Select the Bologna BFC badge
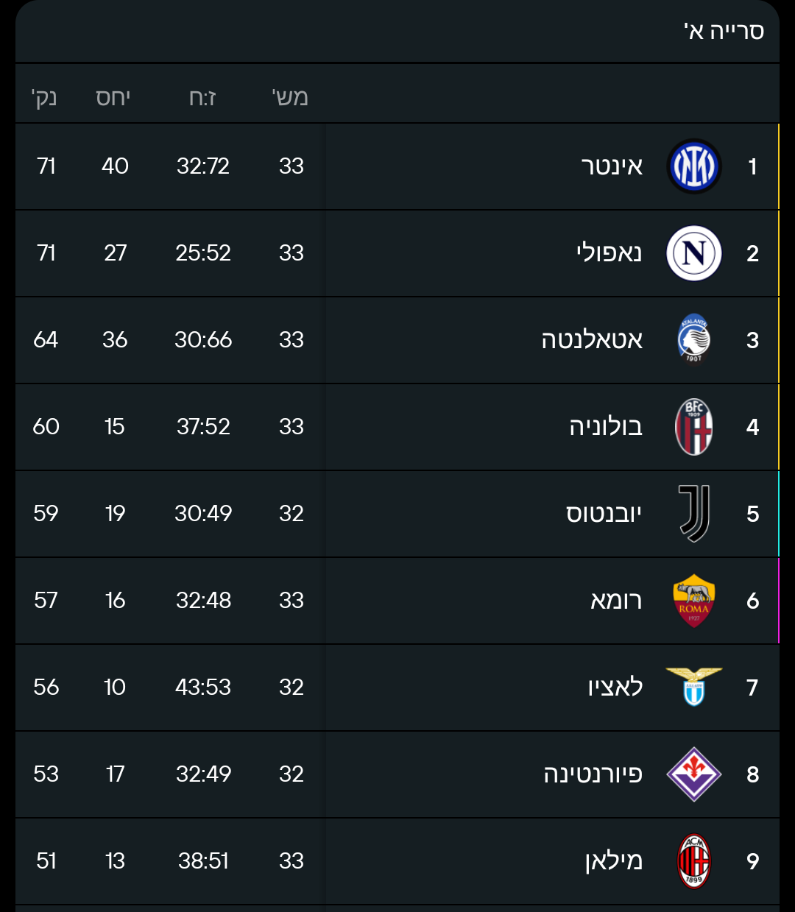This screenshot has width=795, height=912. pyautogui.click(x=694, y=427)
